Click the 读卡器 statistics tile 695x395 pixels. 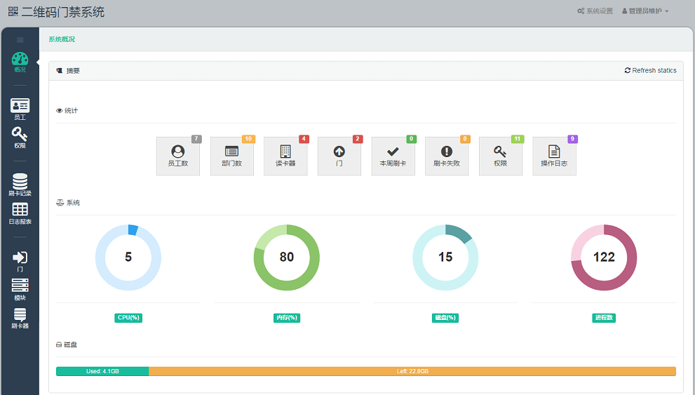[285, 156]
